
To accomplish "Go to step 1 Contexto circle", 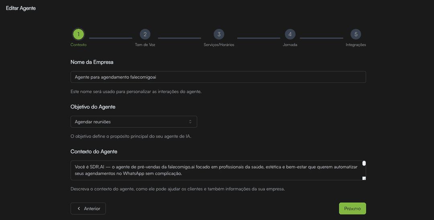I will click(78, 34).
